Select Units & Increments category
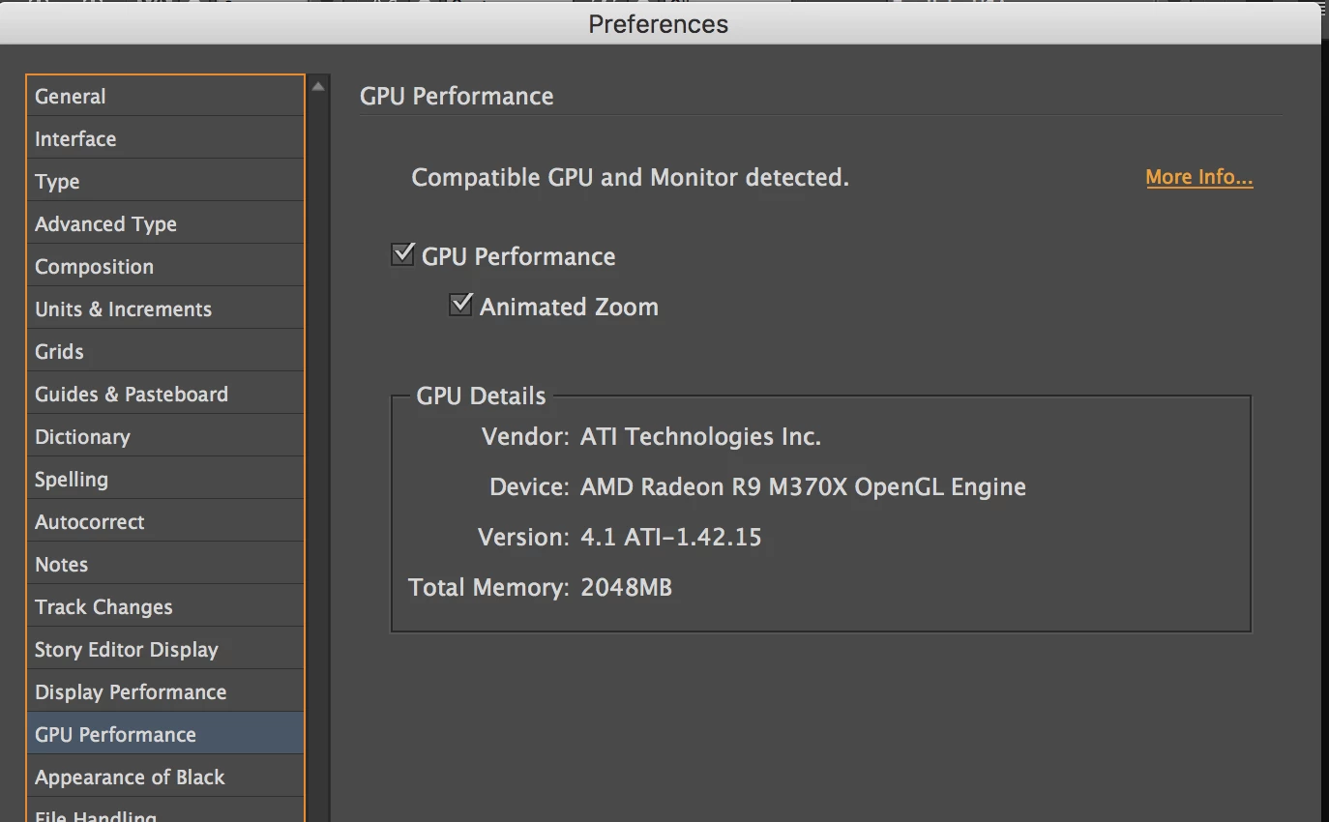1329x822 pixels. coord(123,309)
